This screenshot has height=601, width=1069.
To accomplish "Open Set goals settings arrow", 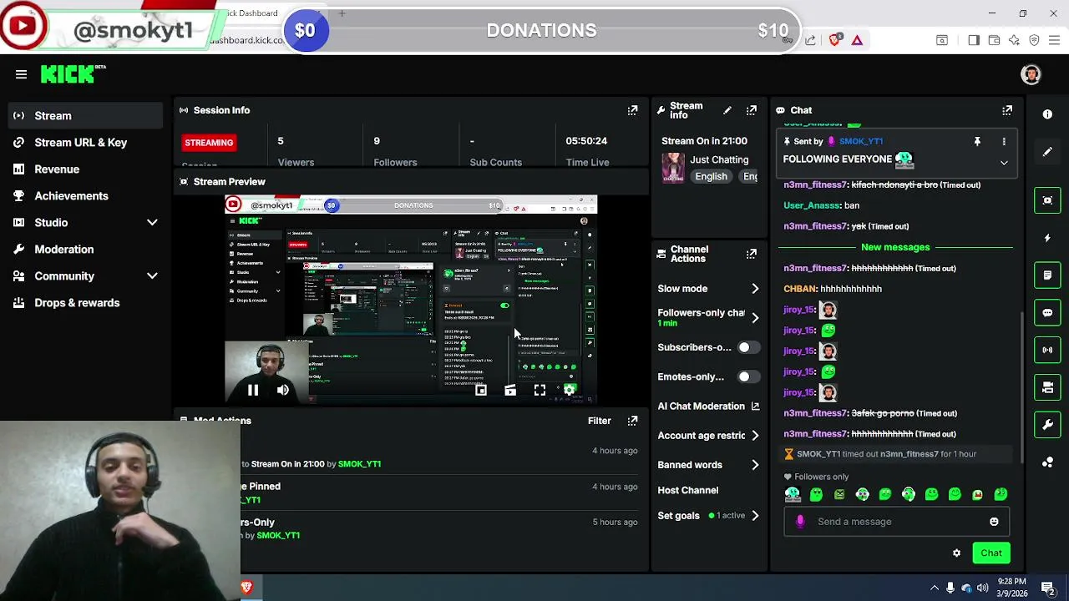I will [x=755, y=516].
